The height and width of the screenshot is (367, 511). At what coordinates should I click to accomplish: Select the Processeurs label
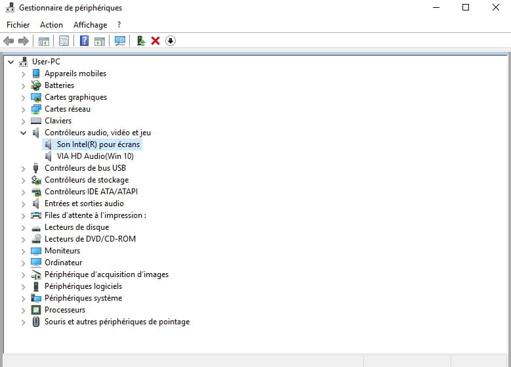tap(65, 310)
